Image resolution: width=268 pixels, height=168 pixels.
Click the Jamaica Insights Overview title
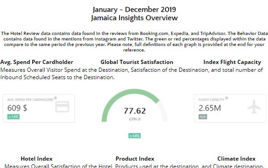[134, 18]
